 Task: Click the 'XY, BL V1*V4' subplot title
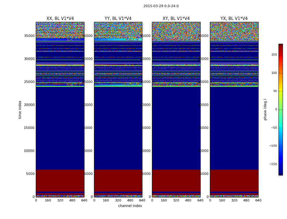coord(176,19)
